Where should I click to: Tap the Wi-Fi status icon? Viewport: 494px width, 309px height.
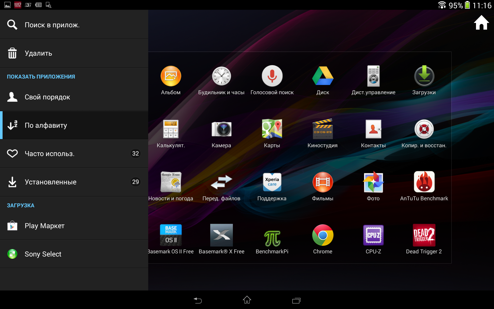[x=442, y=5]
